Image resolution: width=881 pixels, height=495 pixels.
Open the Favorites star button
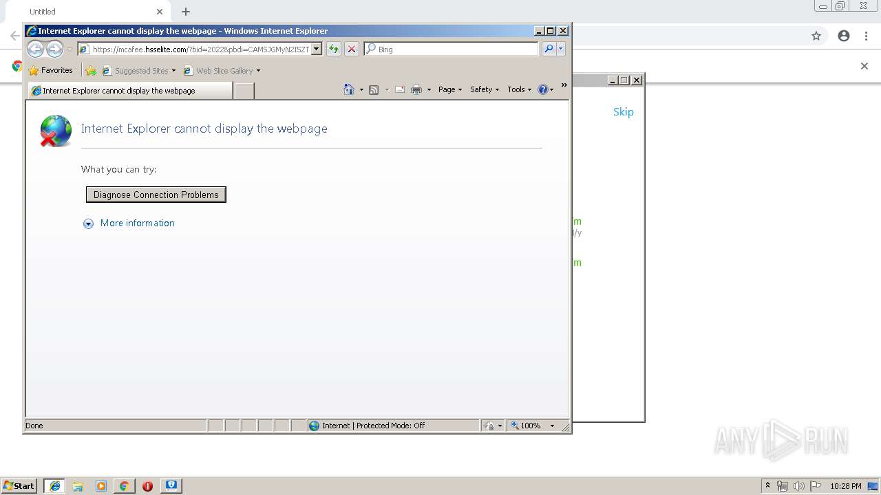[x=50, y=70]
